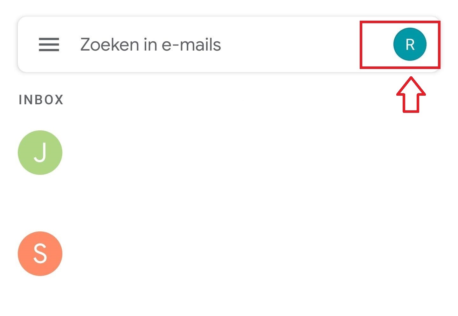The image size is (458, 316).
Task: Tap the teal R account avatar
Action: (410, 44)
